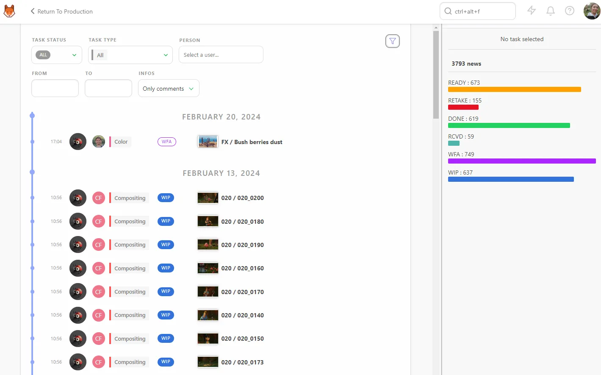Click the search magnifier icon
Image resolution: width=601 pixels, height=375 pixels.
coord(448,11)
